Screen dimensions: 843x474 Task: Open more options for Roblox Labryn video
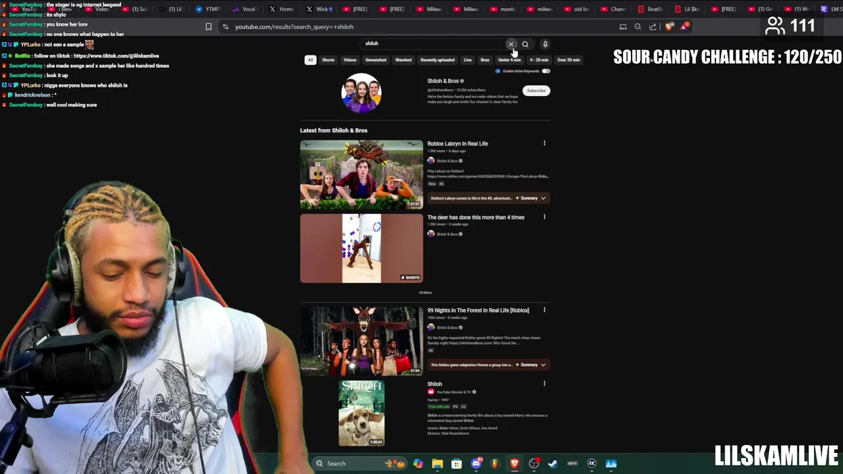click(544, 144)
